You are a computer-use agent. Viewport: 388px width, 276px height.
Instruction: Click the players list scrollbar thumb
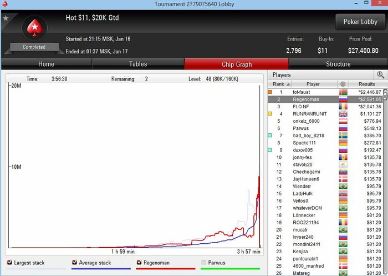385,96
